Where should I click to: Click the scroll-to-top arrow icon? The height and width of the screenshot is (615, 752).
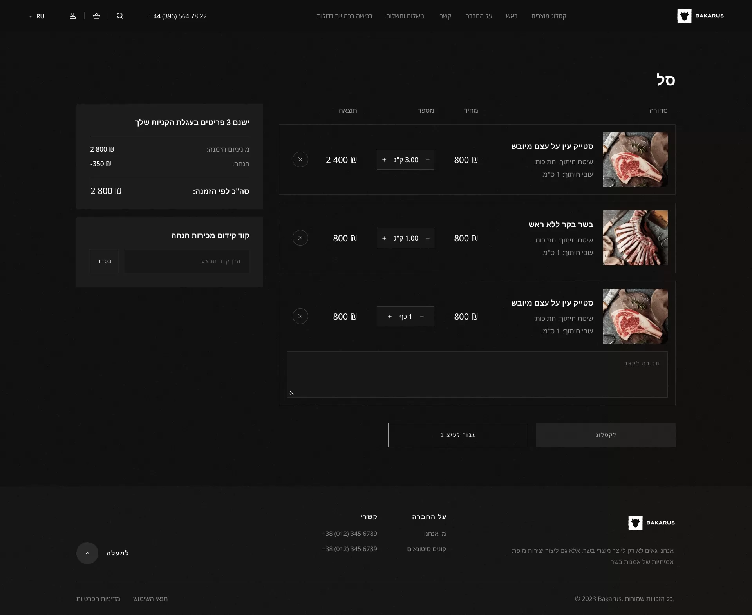click(x=87, y=553)
